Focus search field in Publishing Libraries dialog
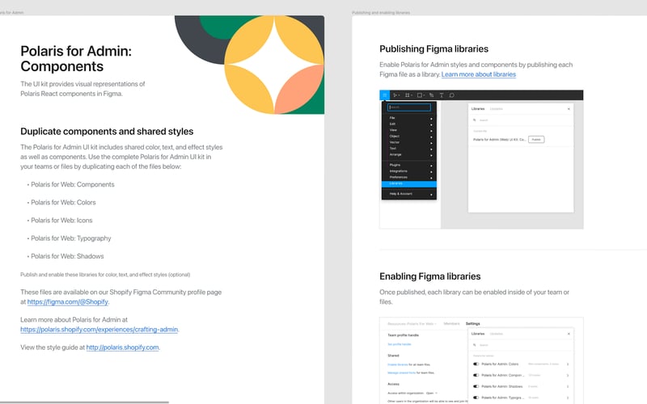647x404 pixels. 521,120
